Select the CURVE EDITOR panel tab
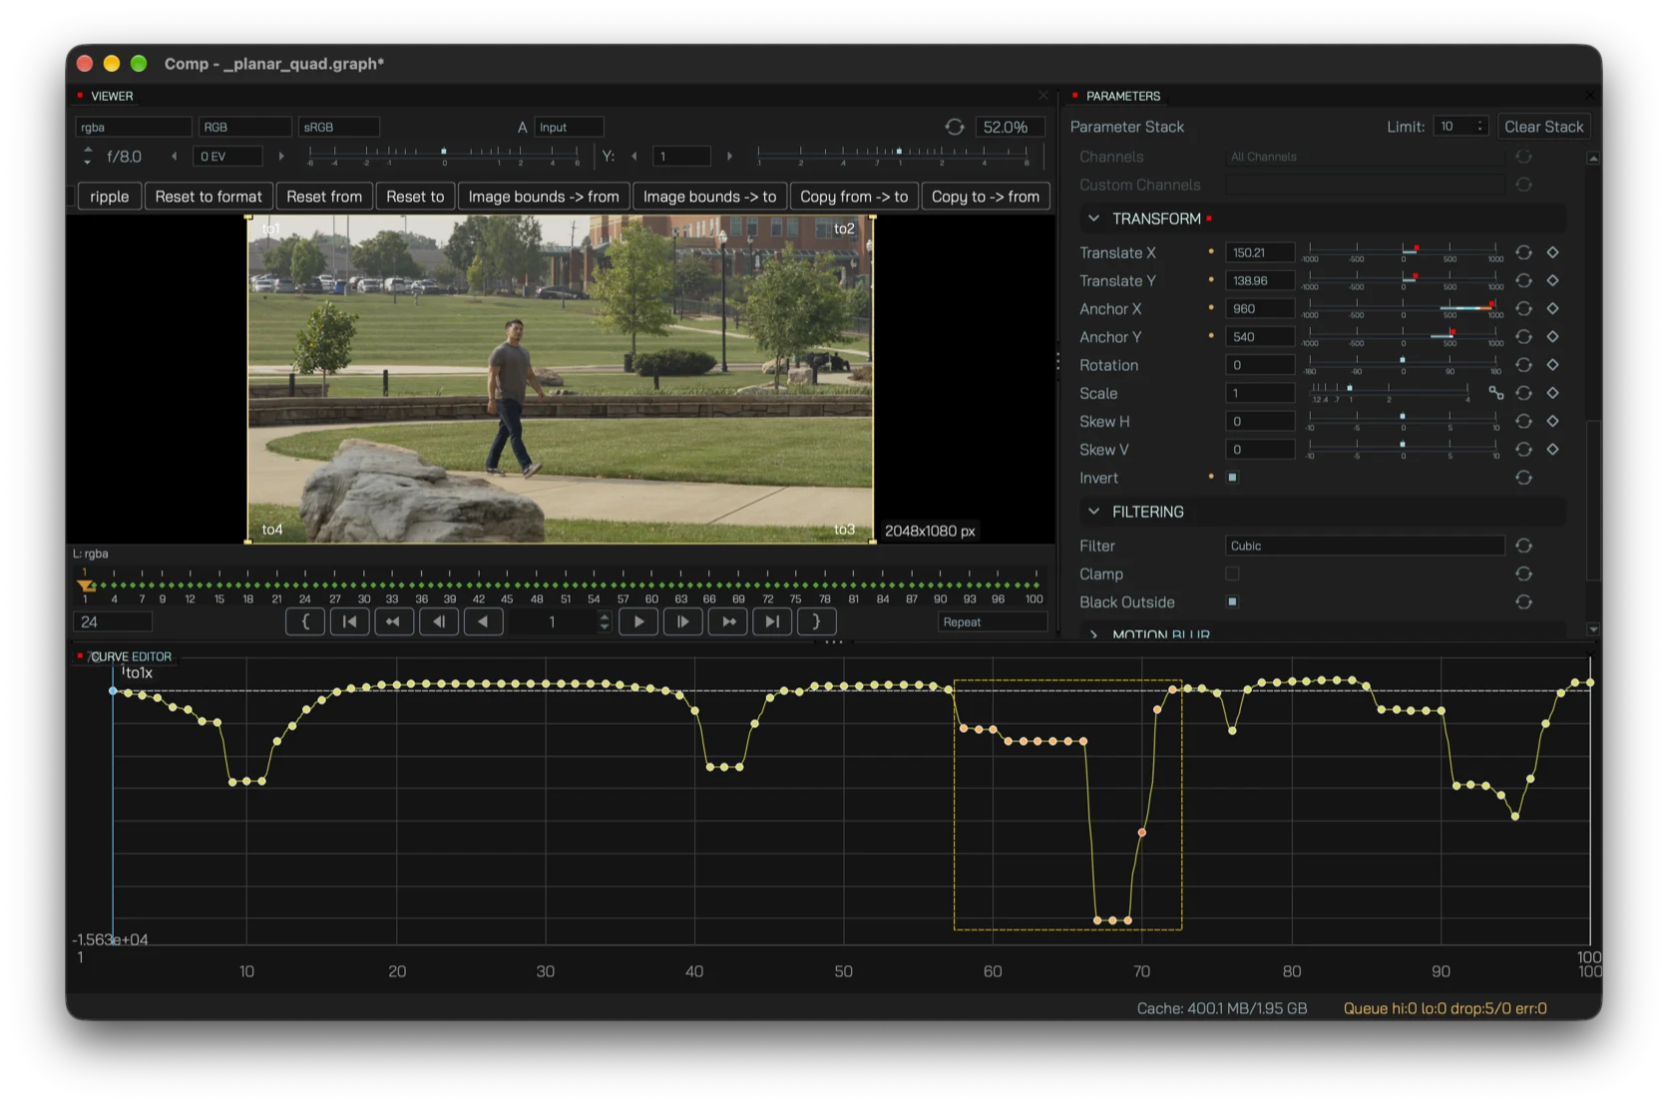 click(131, 656)
